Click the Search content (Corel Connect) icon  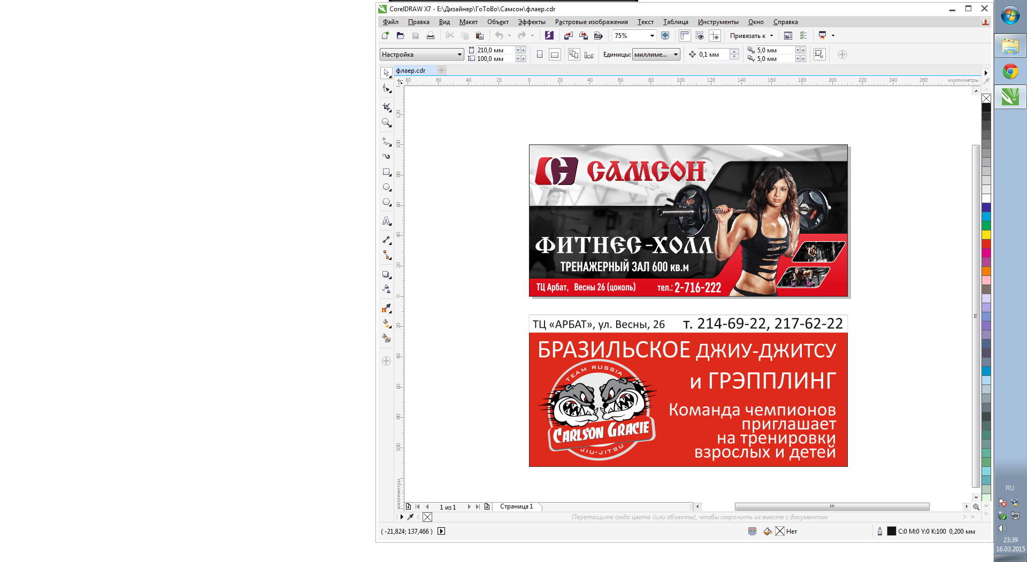click(549, 36)
